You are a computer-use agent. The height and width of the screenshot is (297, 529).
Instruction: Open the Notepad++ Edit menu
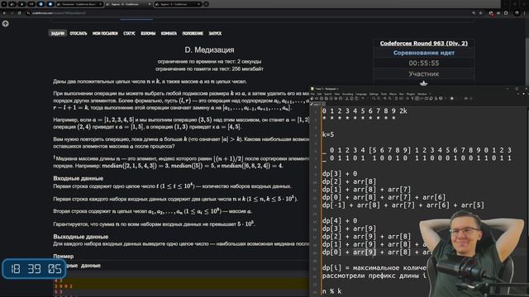click(x=319, y=94)
